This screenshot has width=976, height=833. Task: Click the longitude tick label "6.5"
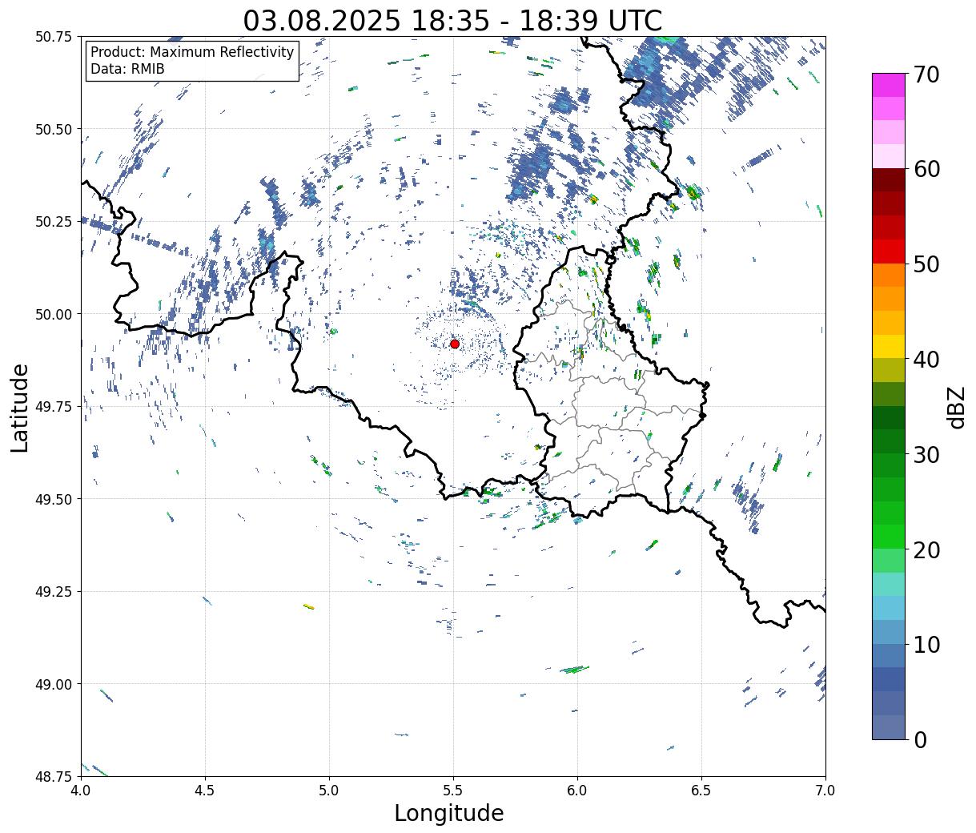click(x=701, y=790)
